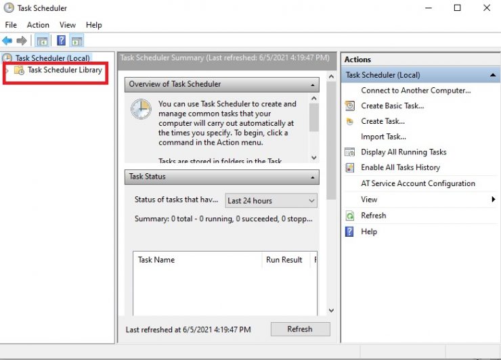This screenshot has width=501, height=360.
Task: Click the Actions pane header
Action: pos(420,60)
